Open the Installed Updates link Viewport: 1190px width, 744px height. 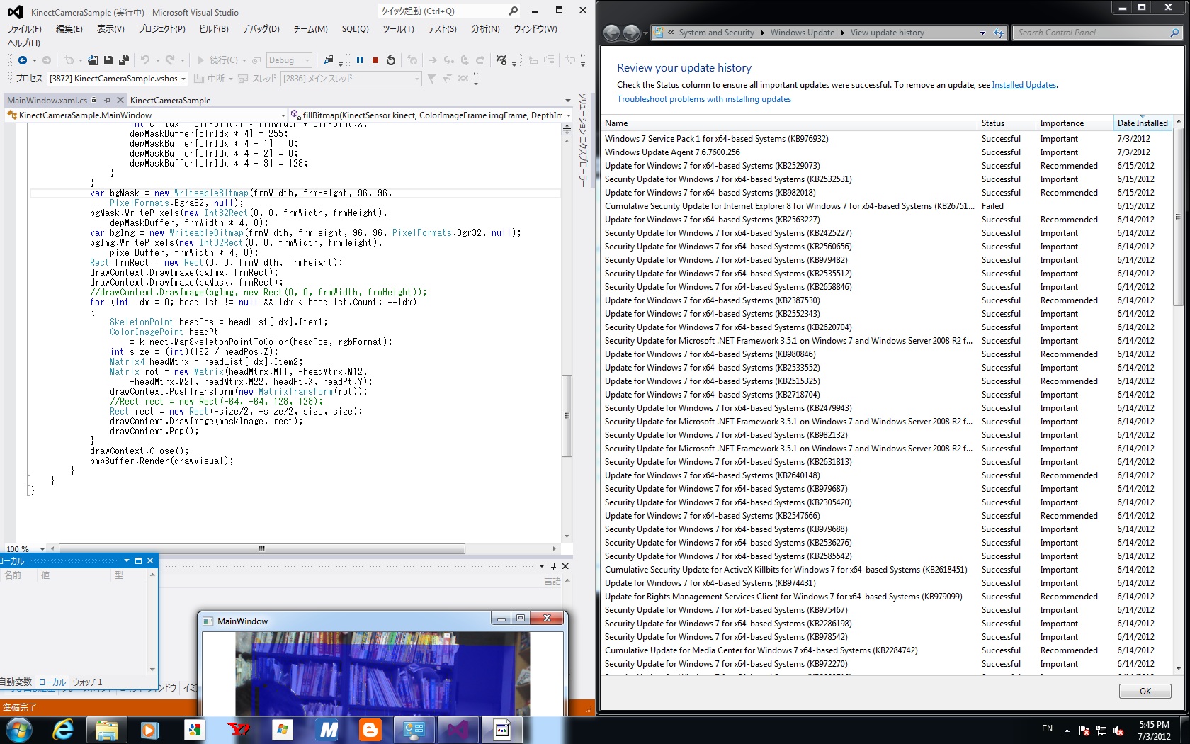1024,85
